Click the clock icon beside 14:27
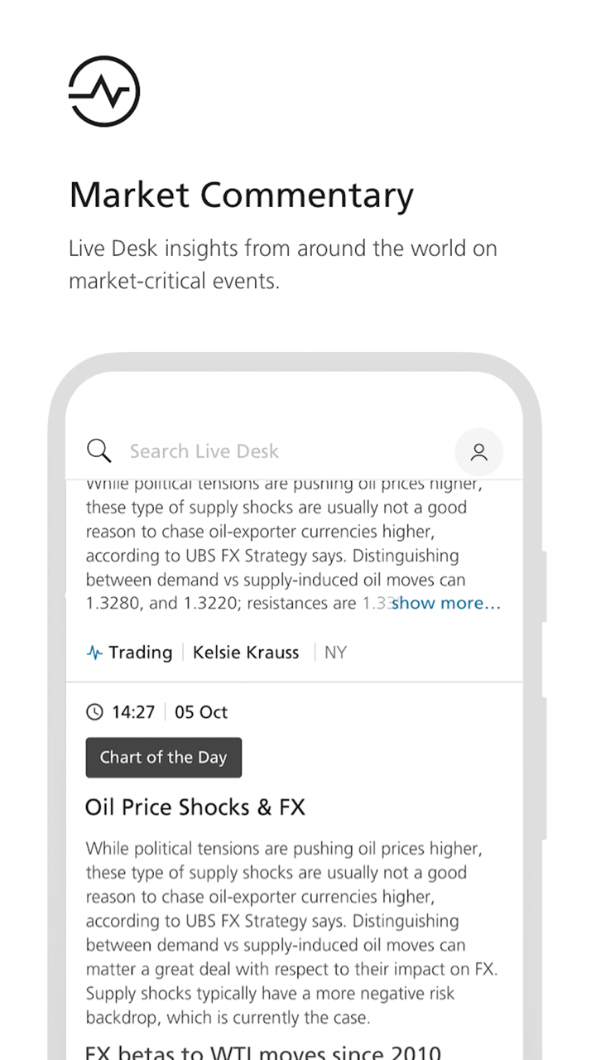 click(94, 712)
